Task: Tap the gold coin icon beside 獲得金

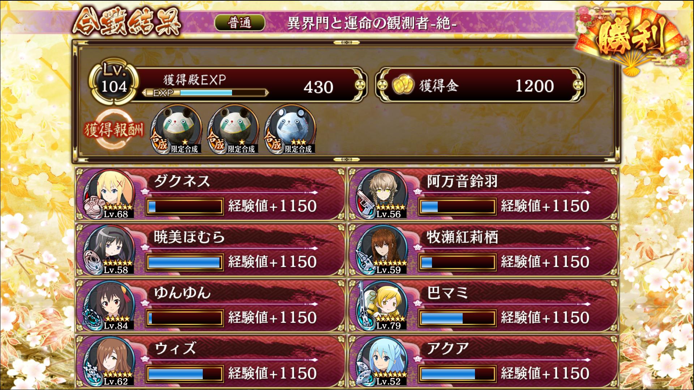Action: click(x=402, y=86)
